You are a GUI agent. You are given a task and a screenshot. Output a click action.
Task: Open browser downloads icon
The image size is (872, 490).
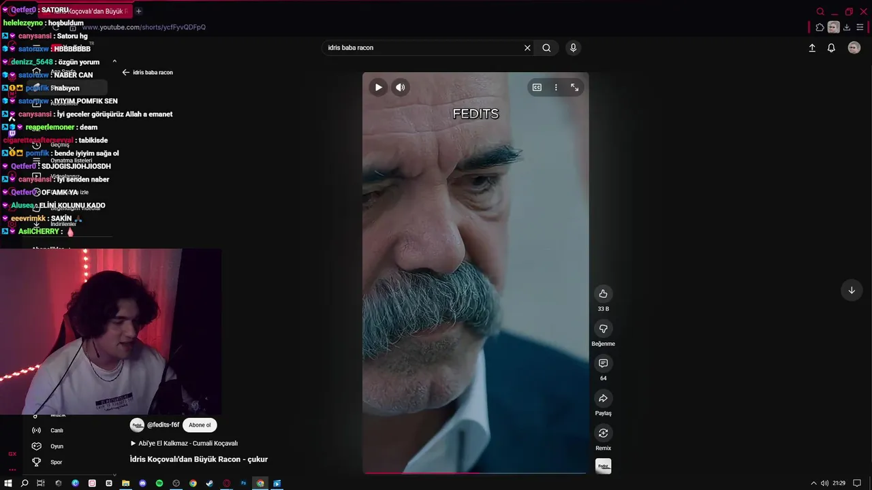[x=847, y=27]
